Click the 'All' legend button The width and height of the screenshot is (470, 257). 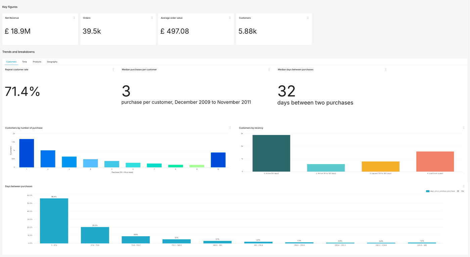click(458, 191)
